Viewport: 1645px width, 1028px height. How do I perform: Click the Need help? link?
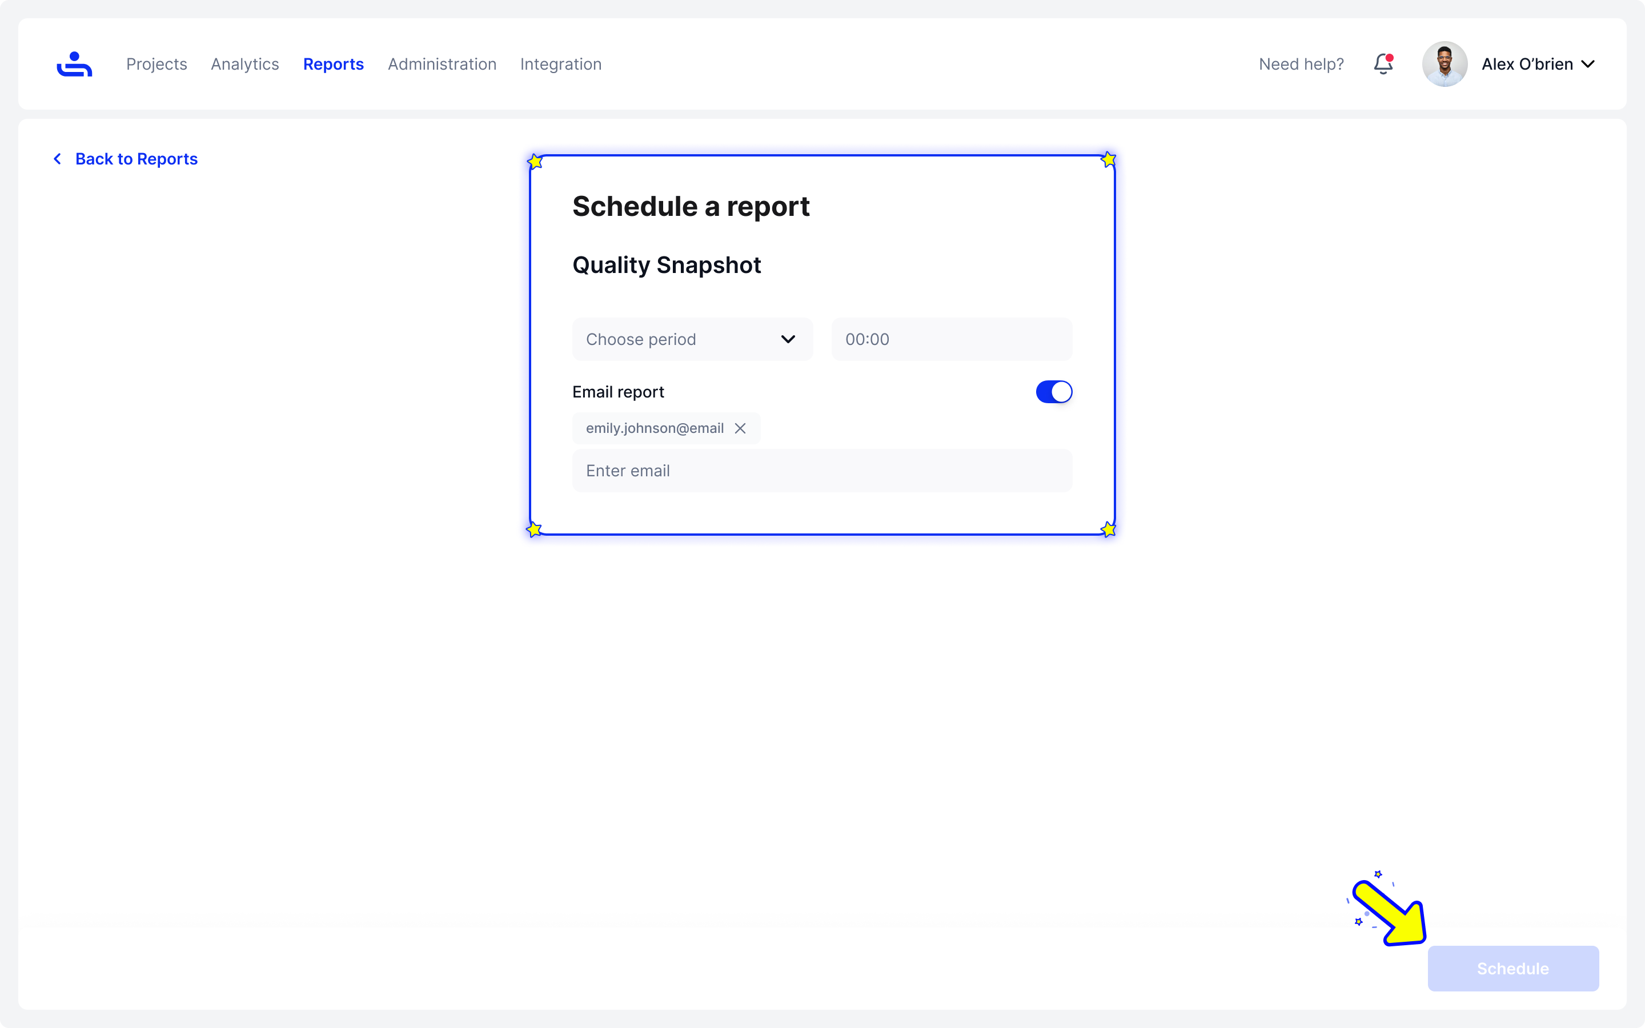tap(1301, 64)
